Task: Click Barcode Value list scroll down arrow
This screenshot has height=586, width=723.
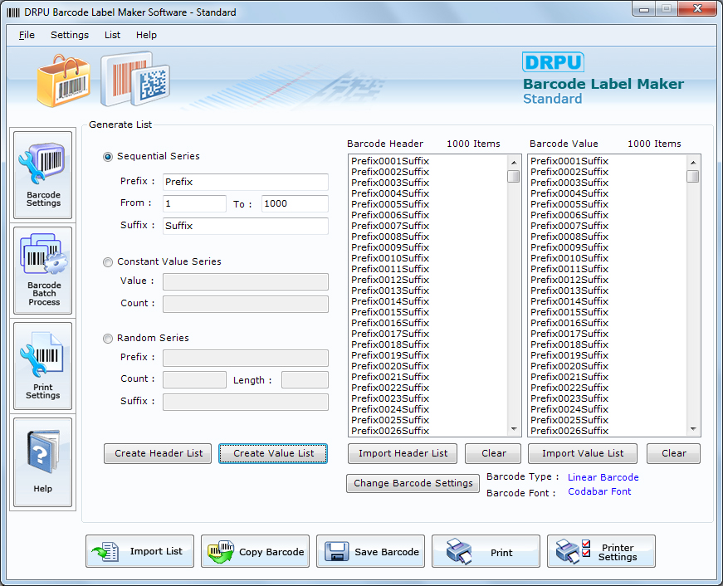Action: tap(692, 429)
